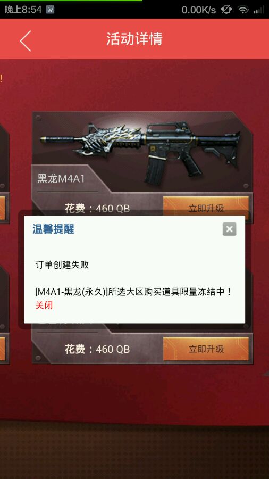269x479 pixels.
Task: Tap the 温馨提醒 dialog title
Action: [53, 229]
